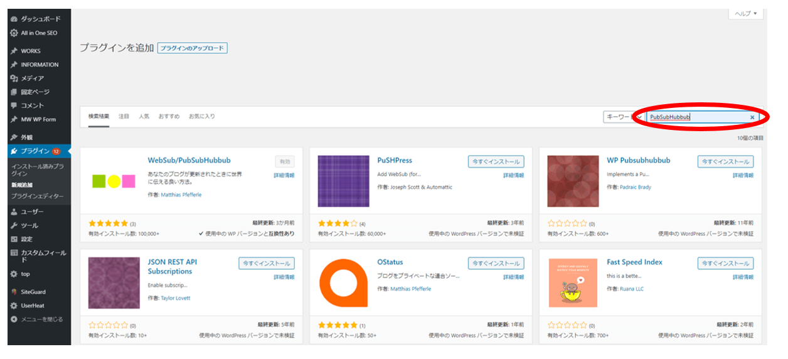788x359 pixels.
Task: Click the OStatus orange plugin thumbnail
Action: [x=343, y=282]
